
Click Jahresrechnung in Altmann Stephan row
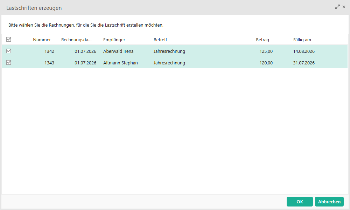(169, 63)
